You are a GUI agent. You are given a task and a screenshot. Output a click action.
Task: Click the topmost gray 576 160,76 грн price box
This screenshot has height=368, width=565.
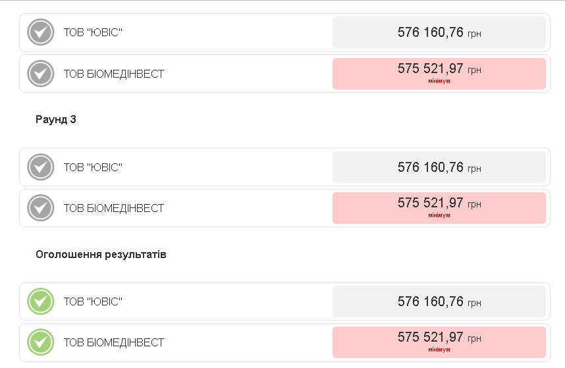[x=439, y=32]
